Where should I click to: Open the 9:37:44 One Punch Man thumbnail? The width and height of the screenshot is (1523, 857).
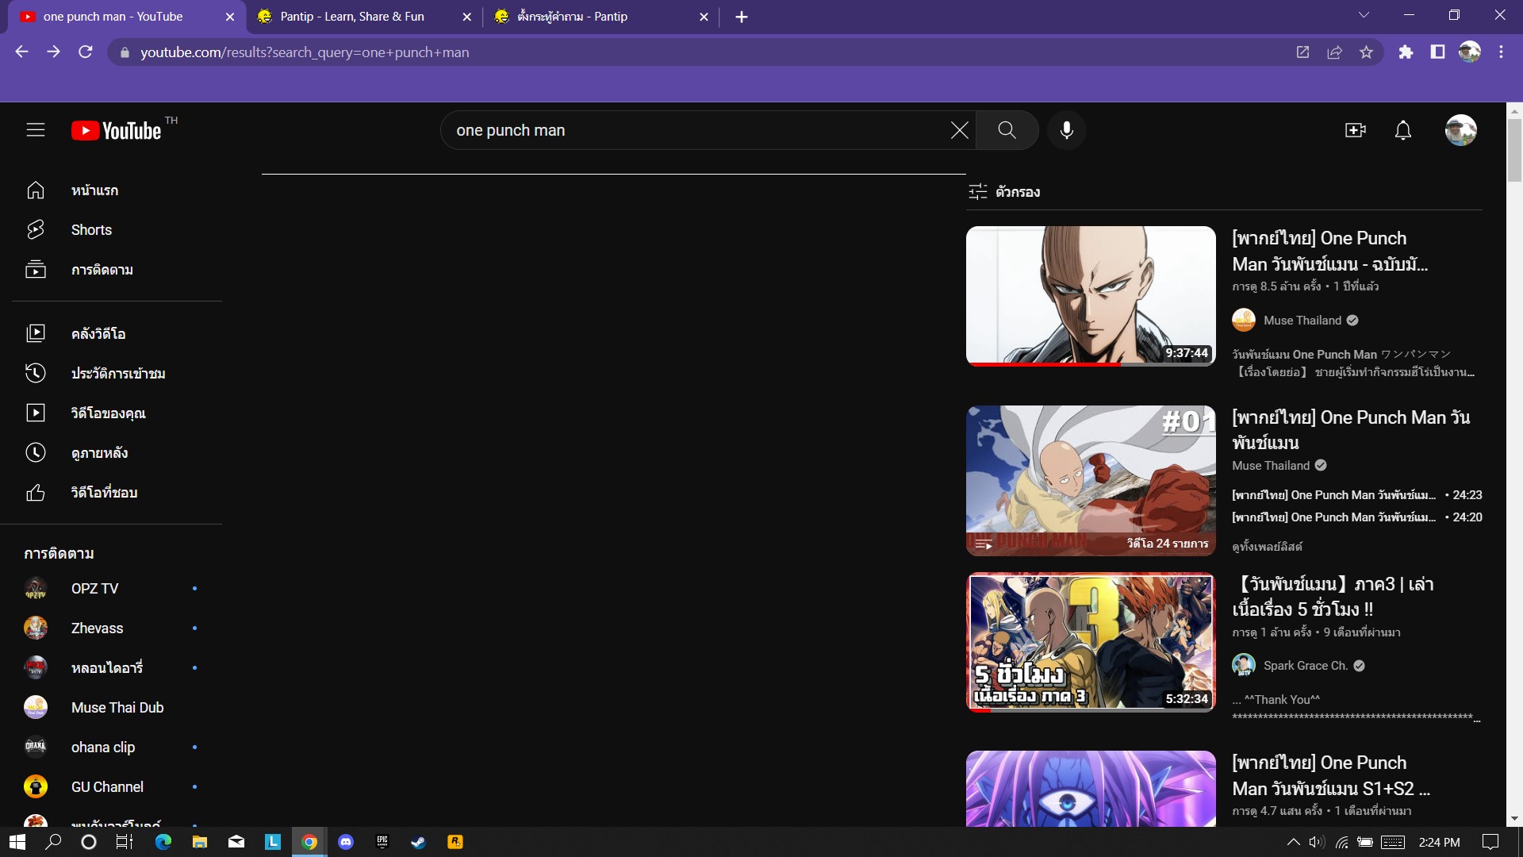[1090, 296]
